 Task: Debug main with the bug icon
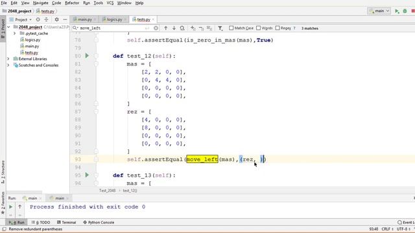tap(405, 11)
